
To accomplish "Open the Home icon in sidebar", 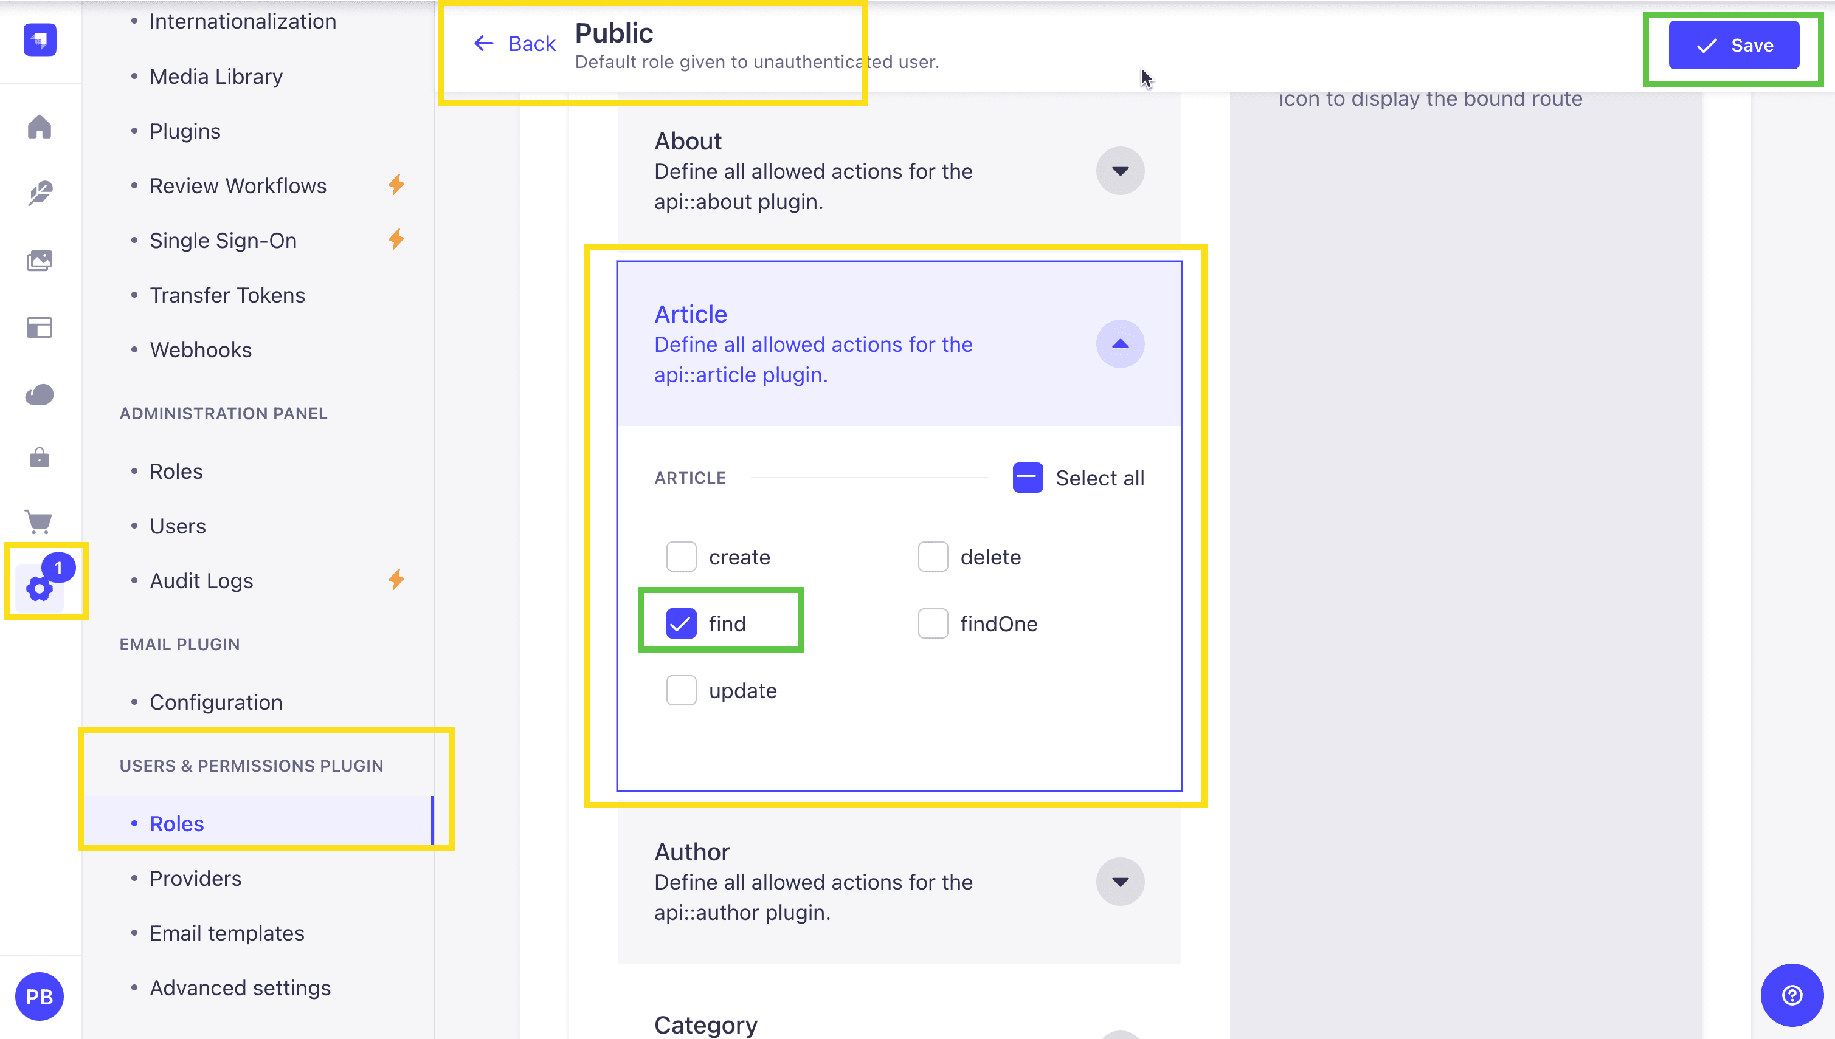I will pos(40,127).
